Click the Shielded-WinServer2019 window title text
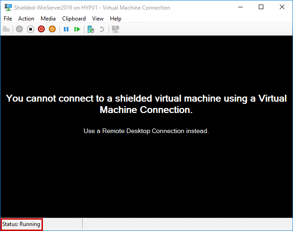 point(92,8)
